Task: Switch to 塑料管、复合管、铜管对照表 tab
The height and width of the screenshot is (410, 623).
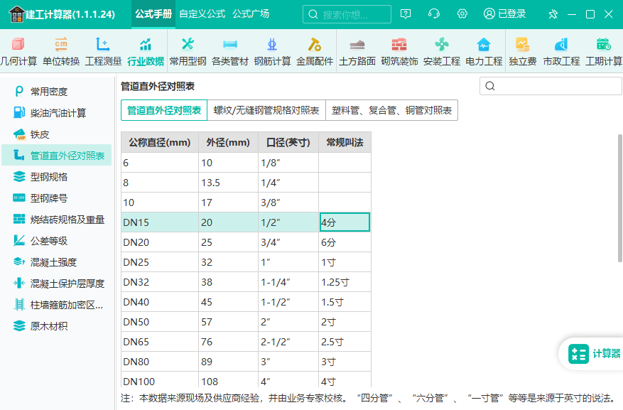Action: coord(391,110)
